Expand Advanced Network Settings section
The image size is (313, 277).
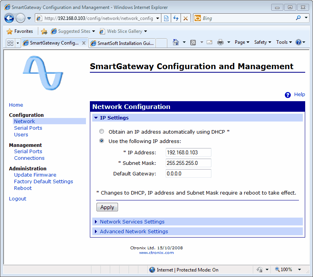tap(197, 231)
